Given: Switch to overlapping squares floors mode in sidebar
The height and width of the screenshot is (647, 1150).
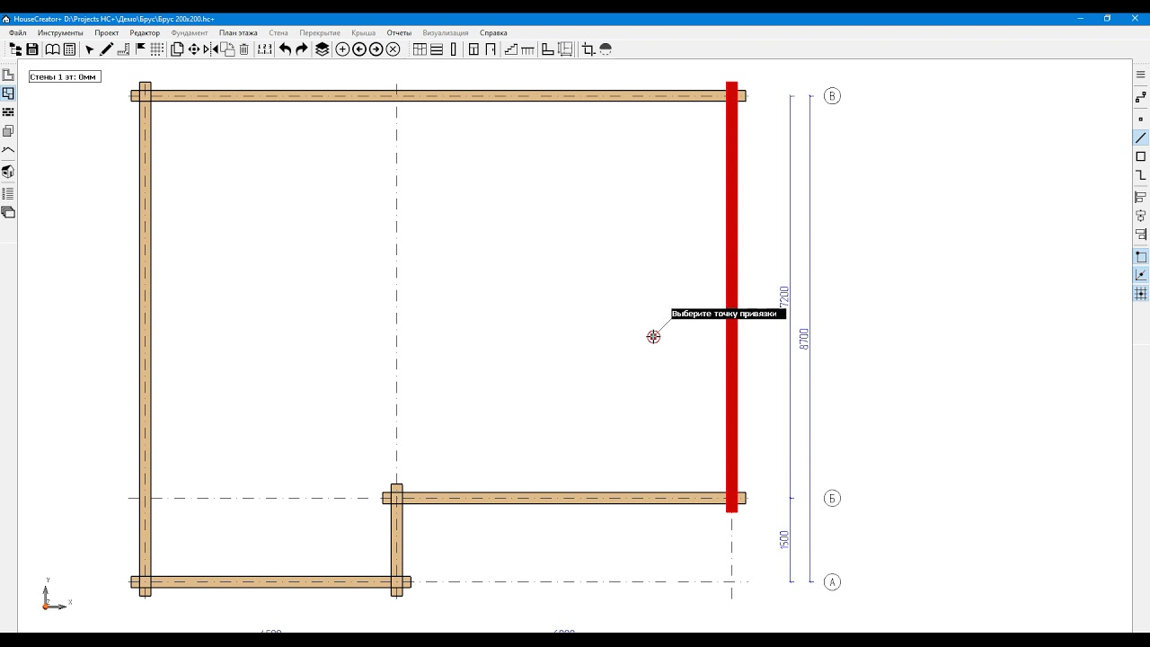Looking at the screenshot, I should pyautogui.click(x=8, y=131).
